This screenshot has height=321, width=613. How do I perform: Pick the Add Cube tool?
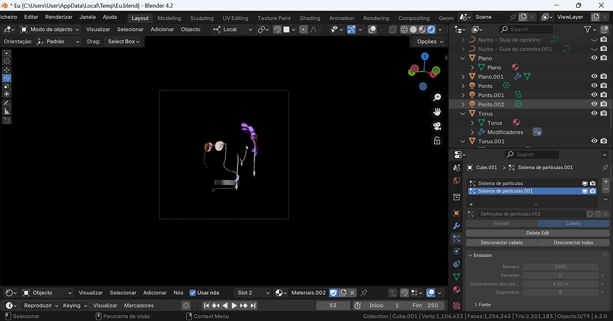7,120
